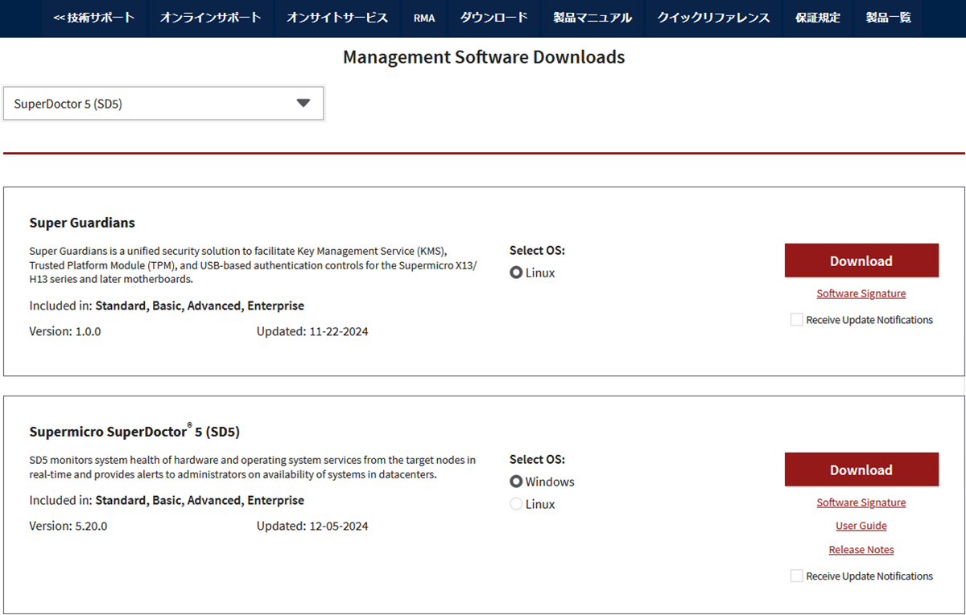Viewport: 966px width, 615px height.
Task: Open the SuperDoctor 5 (SD5) software dropdown
Action: click(x=163, y=104)
